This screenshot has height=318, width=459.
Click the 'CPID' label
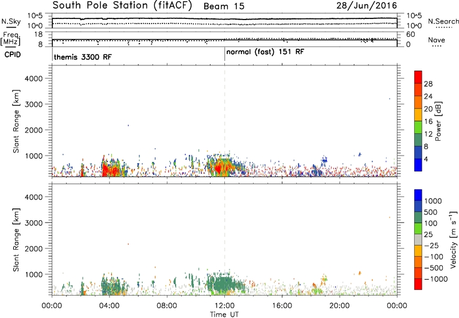(x=13, y=55)
